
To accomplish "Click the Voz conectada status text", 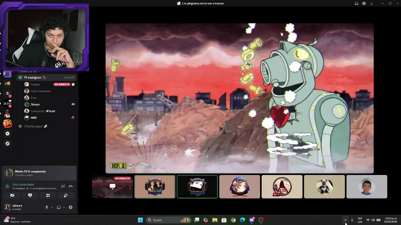I will tap(23, 184).
